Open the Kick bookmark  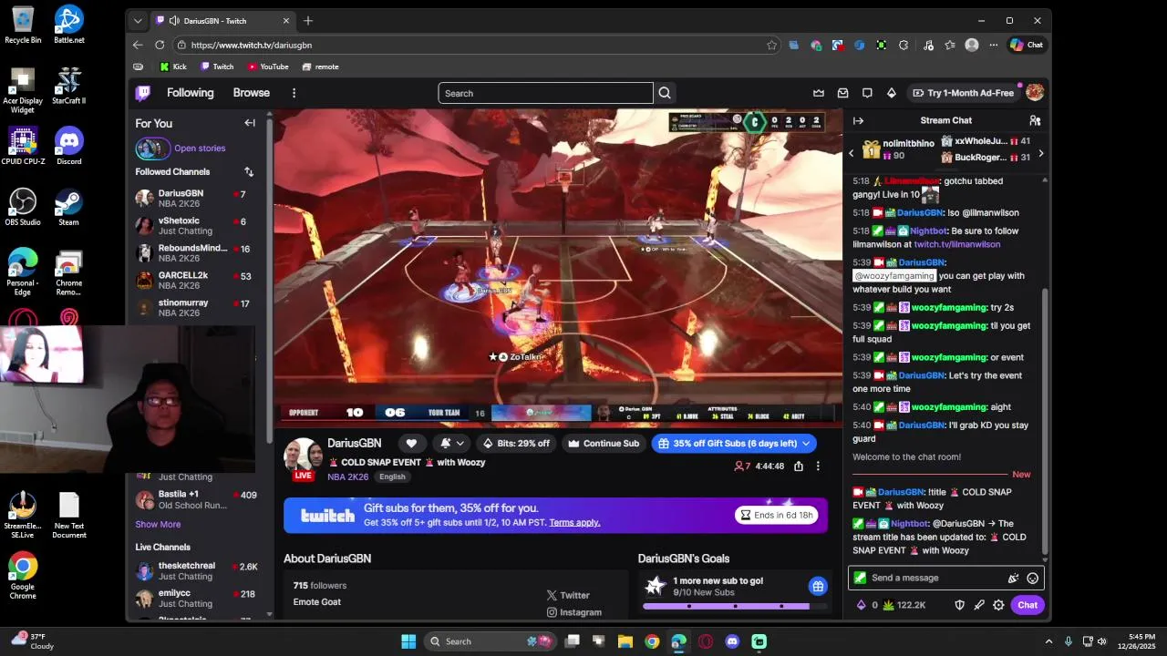pyautogui.click(x=173, y=67)
